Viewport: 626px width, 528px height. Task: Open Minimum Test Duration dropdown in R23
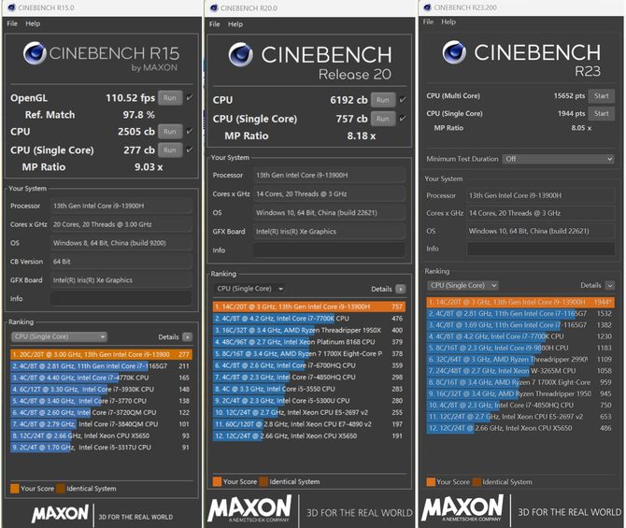(558, 159)
